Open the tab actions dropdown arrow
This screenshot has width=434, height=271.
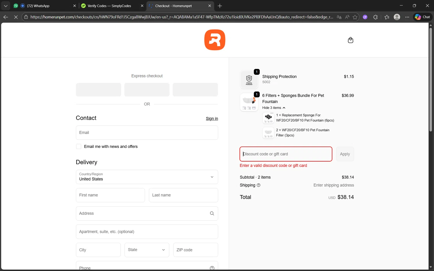[x=5, y=6]
